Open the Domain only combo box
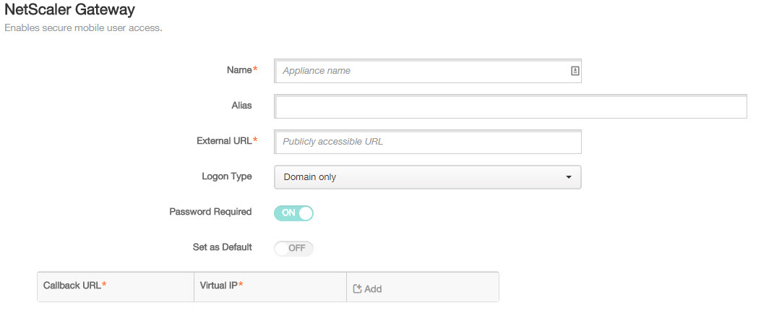Screen dimensions: 761x316 [428, 177]
